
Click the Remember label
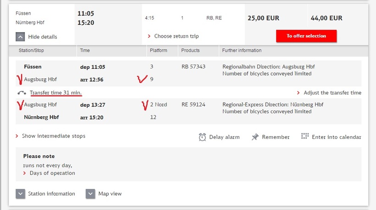click(276, 137)
